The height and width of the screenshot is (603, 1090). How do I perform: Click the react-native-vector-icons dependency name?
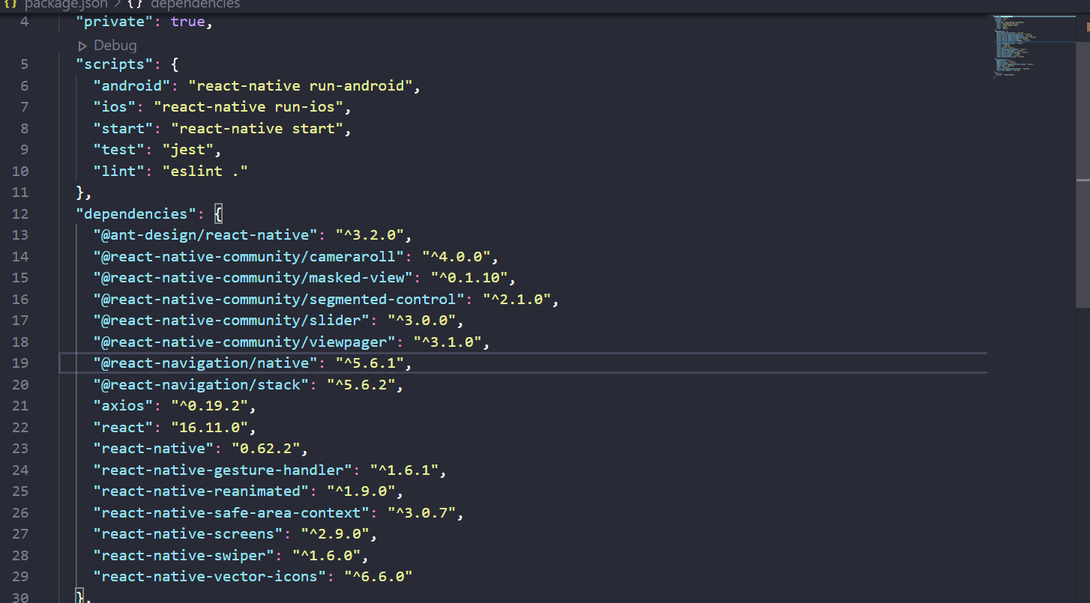tap(210, 576)
